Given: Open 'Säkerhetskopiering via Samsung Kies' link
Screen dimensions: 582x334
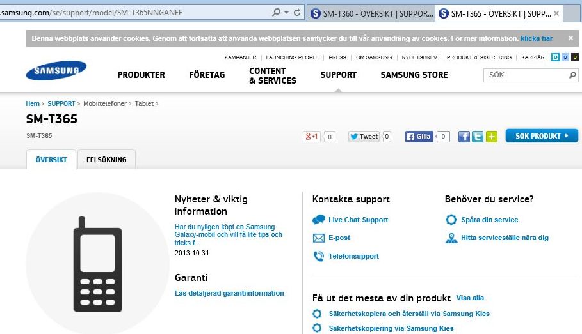Looking at the screenshot, I should point(391,328).
